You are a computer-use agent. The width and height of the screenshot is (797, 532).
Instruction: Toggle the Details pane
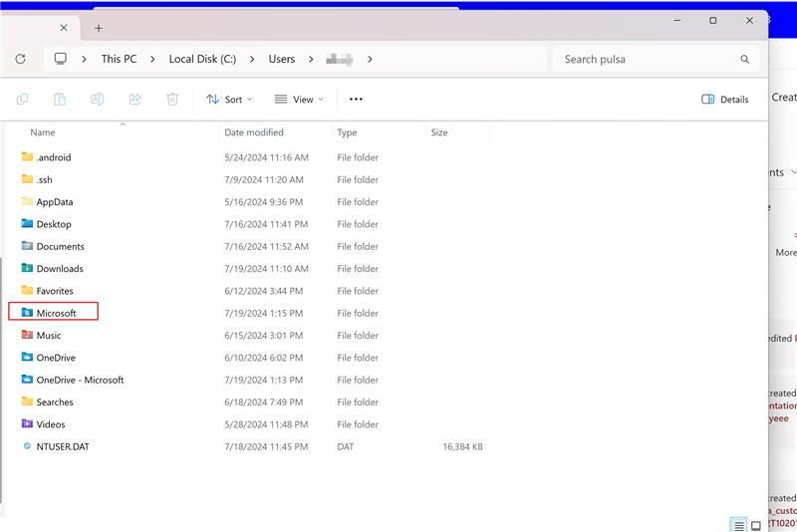pos(725,99)
